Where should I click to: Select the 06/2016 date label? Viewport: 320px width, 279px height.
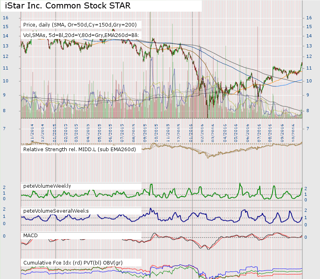click(x=248, y=133)
